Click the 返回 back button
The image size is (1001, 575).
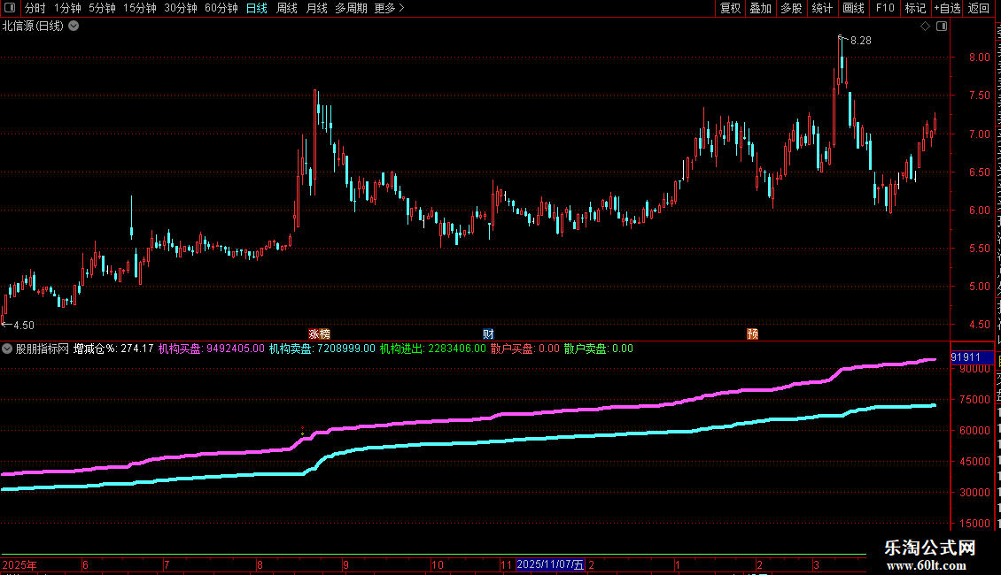pyautogui.click(x=979, y=8)
